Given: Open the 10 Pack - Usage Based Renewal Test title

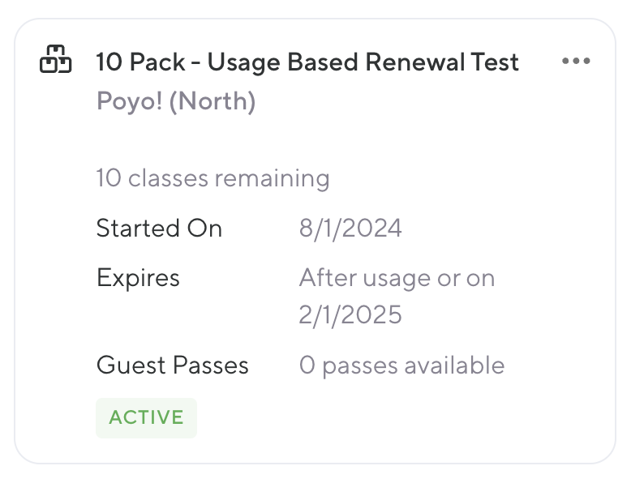Looking at the screenshot, I should click(x=307, y=62).
